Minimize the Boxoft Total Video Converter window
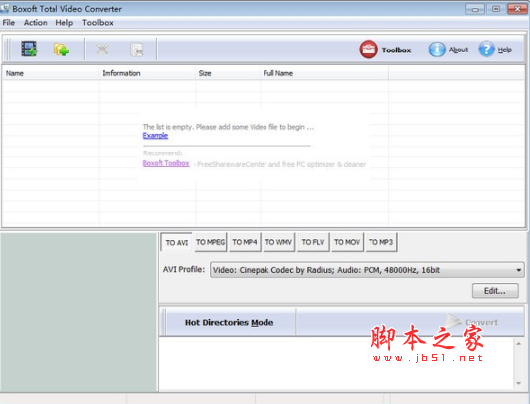This screenshot has width=530, height=404. (x=475, y=9)
